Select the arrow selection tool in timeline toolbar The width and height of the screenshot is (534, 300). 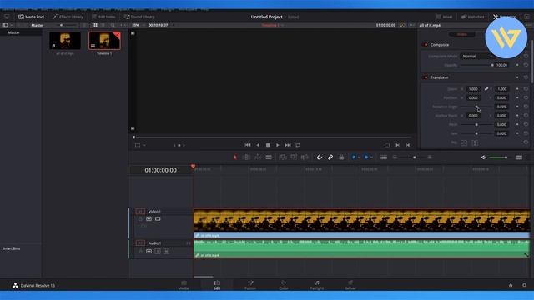coord(234,157)
